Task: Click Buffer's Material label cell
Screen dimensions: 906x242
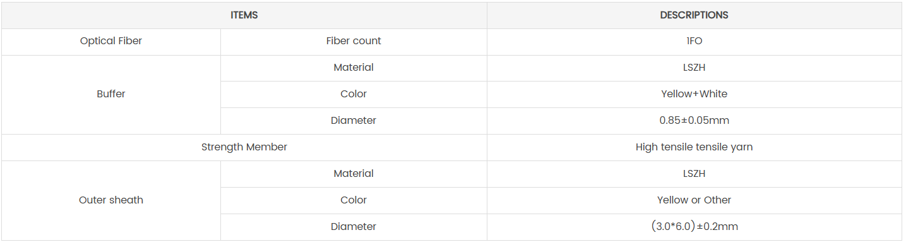Action: coord(354,68)
